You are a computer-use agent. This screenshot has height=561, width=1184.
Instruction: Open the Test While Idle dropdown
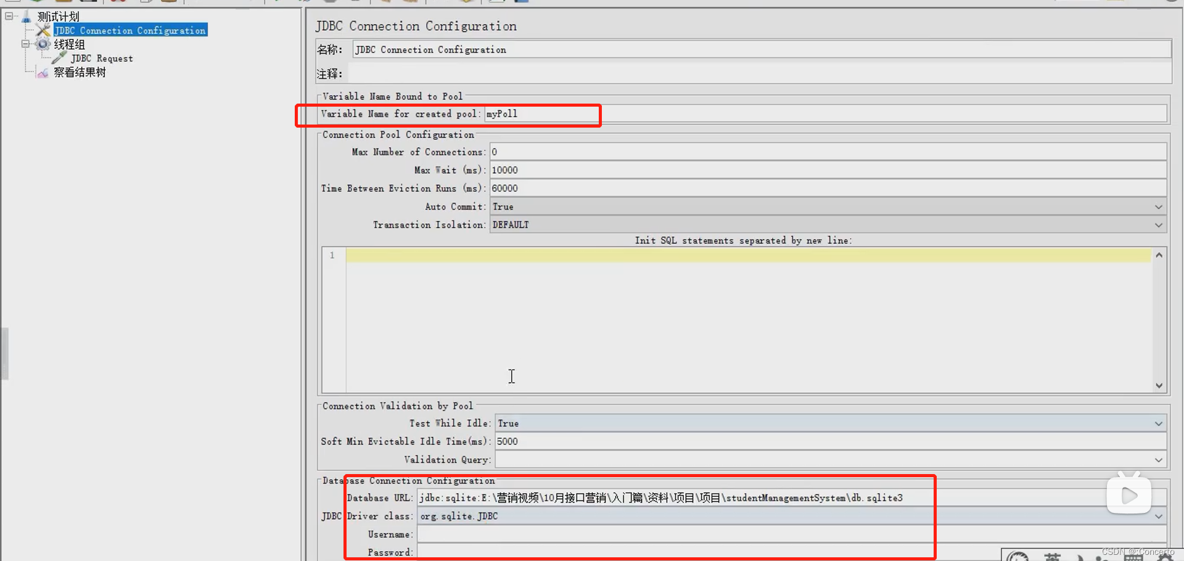pos(830,424)
